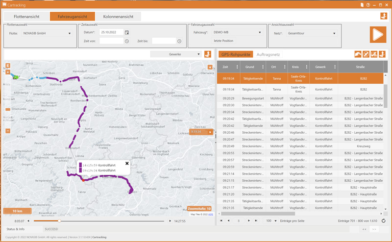Switch to the Kolonnenansicht tab
Viewport: 392px width, 242px height.
pyautogui.click(x=118, y=17)
